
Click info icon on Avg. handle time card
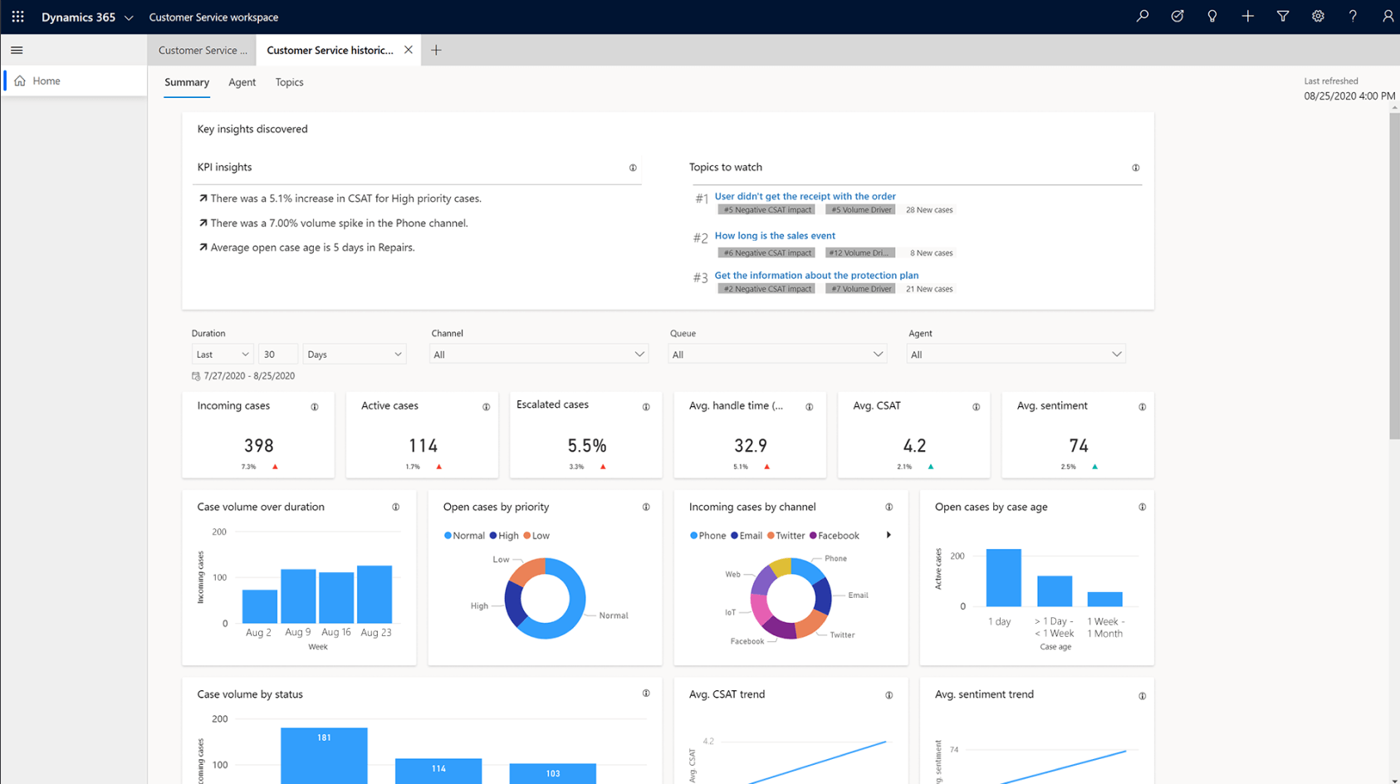810,407
